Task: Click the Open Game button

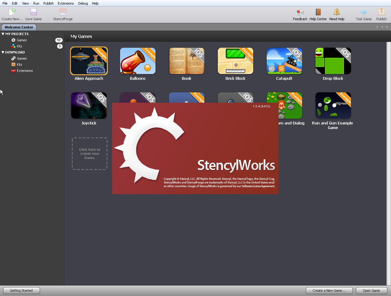Action: (x=371, y=290)
